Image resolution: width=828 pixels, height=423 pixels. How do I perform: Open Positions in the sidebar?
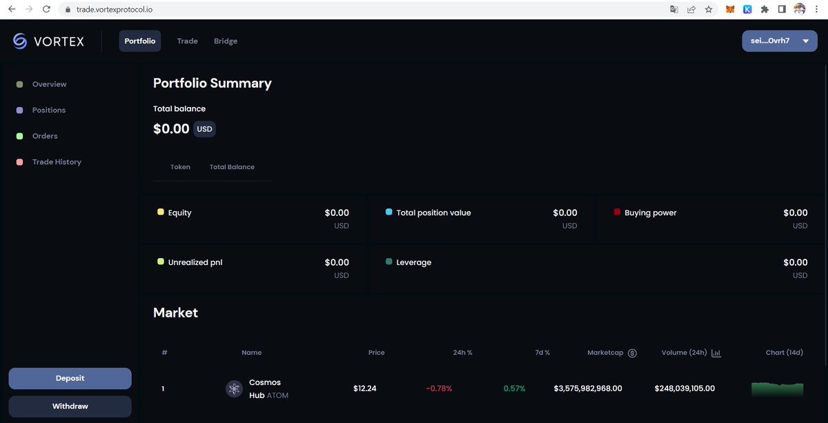[49, 110]
